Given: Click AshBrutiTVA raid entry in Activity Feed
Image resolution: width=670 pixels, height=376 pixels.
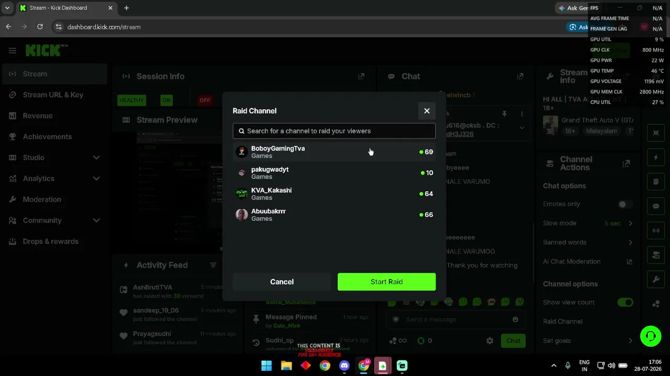Looking at the screenshot, I should (177, 291).
